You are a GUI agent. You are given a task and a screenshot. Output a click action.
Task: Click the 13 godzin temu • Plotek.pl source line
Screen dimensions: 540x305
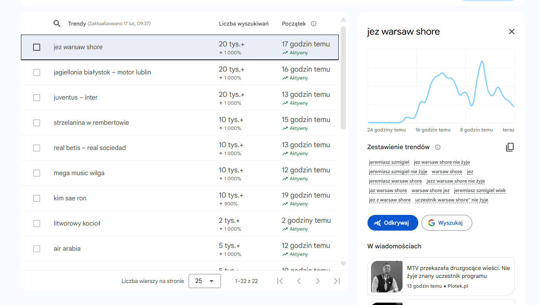point(438,286)
